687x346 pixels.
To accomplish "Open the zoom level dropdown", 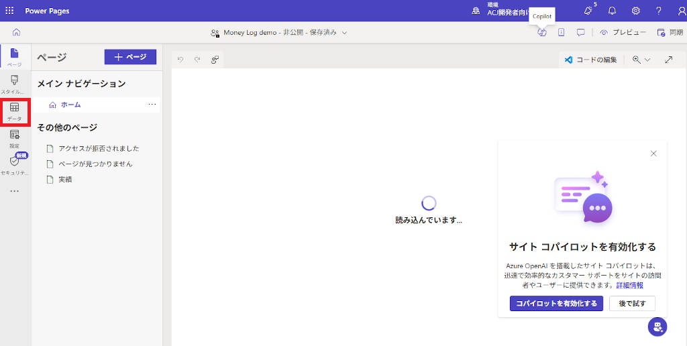I will (x=641, y=60).
